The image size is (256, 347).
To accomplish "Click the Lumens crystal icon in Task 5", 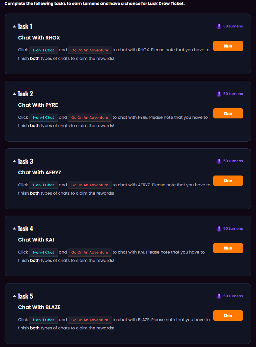I will (x=219, y=296).
